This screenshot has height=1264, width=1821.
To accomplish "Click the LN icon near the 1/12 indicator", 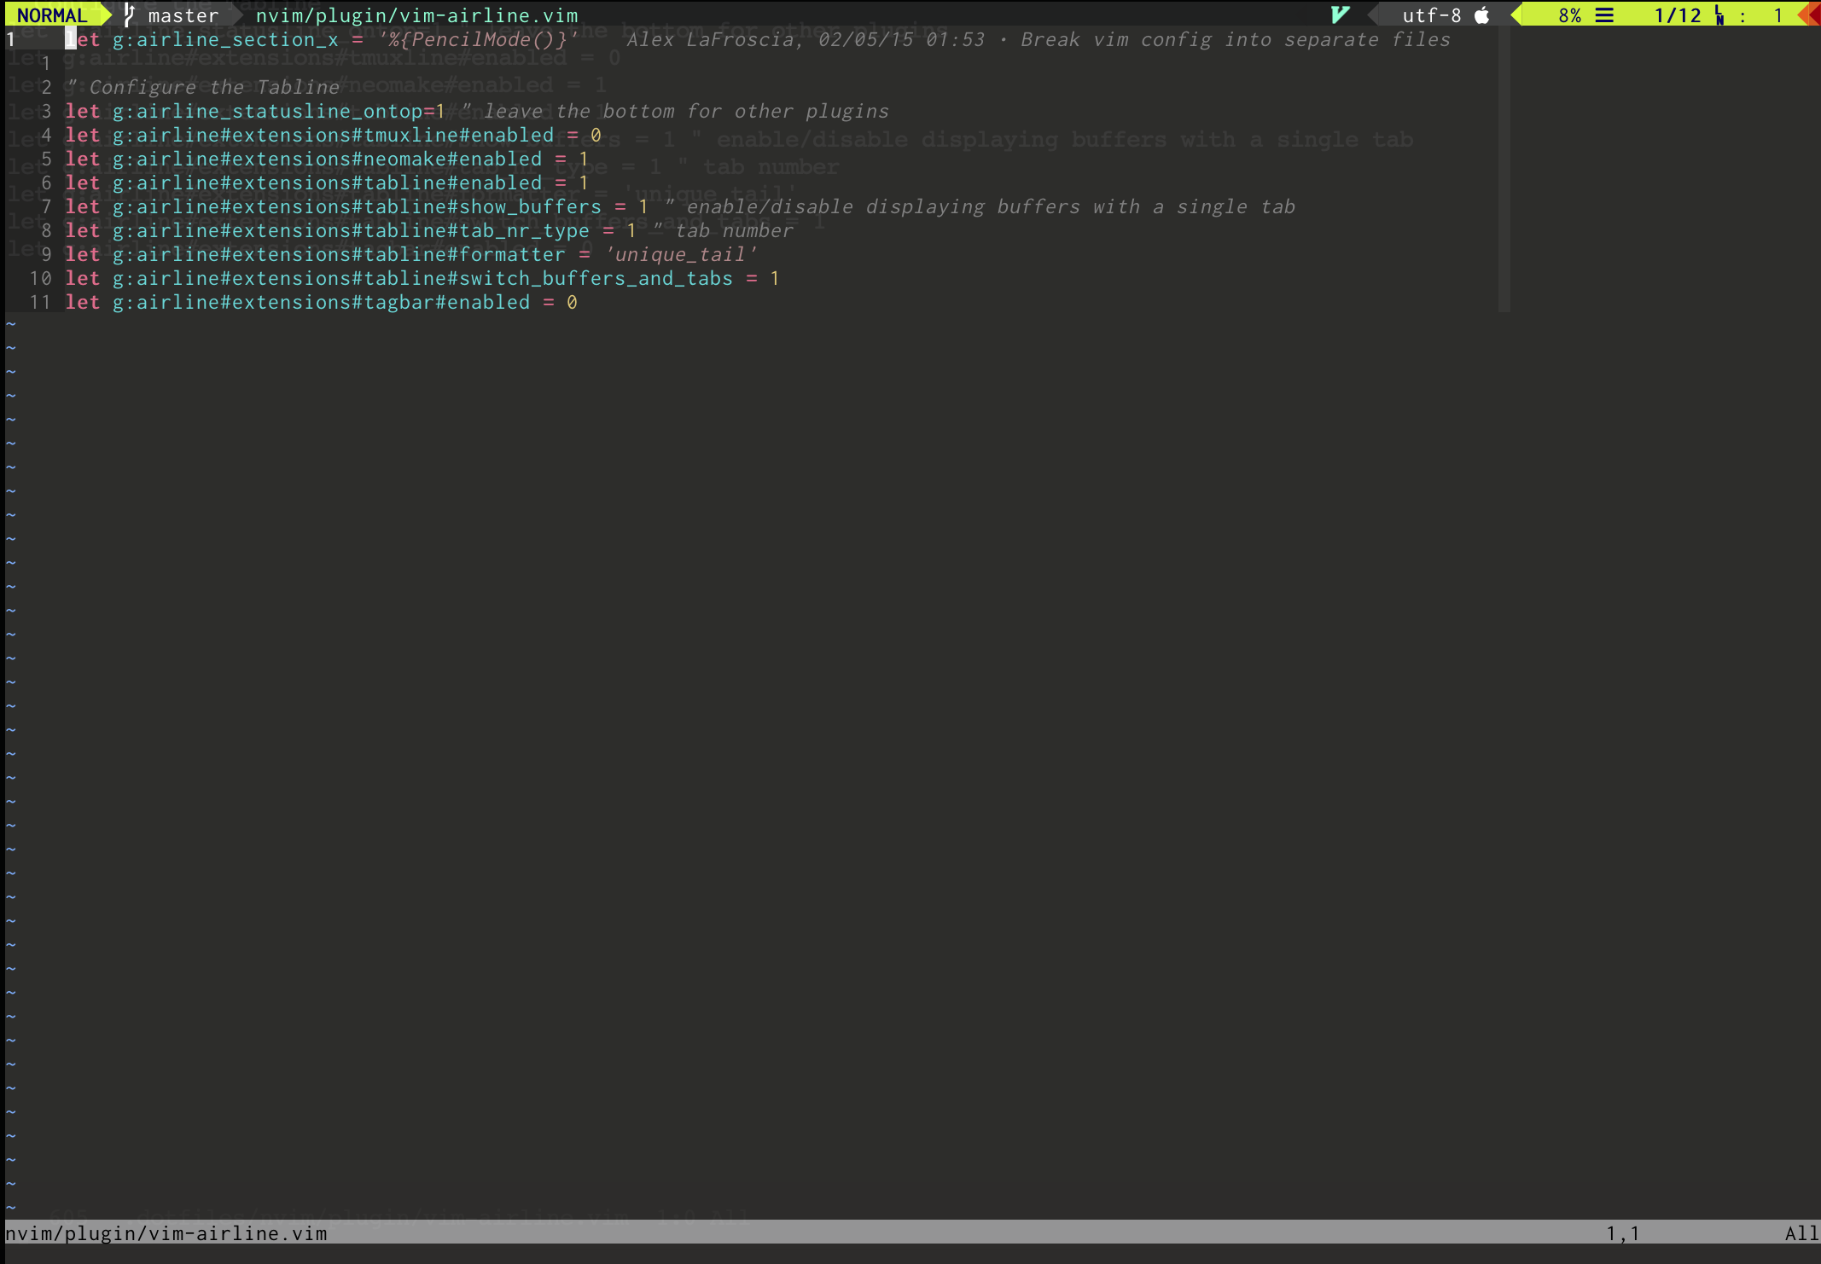I will 1717,14.
